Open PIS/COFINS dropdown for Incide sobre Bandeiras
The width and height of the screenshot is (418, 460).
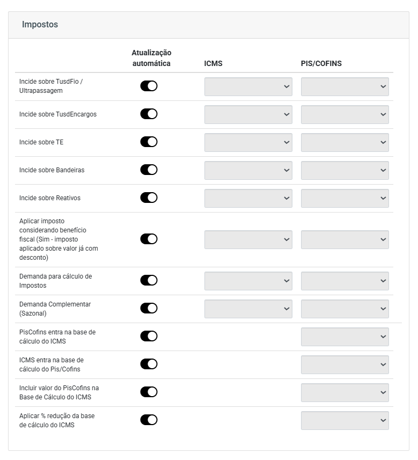[344, 170]
